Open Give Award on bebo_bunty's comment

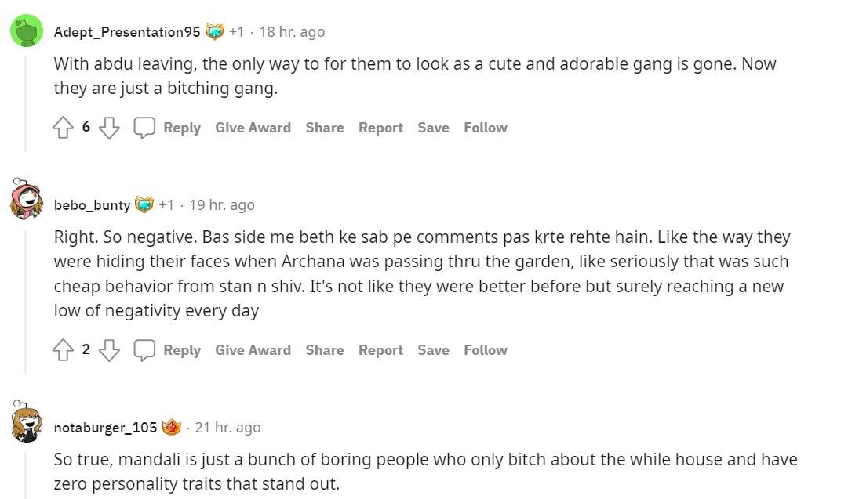(253, 350)
